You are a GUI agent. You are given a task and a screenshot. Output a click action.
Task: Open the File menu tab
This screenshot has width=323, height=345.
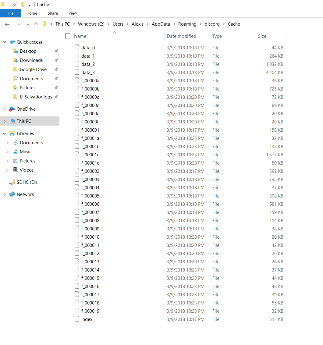[11, 13]
